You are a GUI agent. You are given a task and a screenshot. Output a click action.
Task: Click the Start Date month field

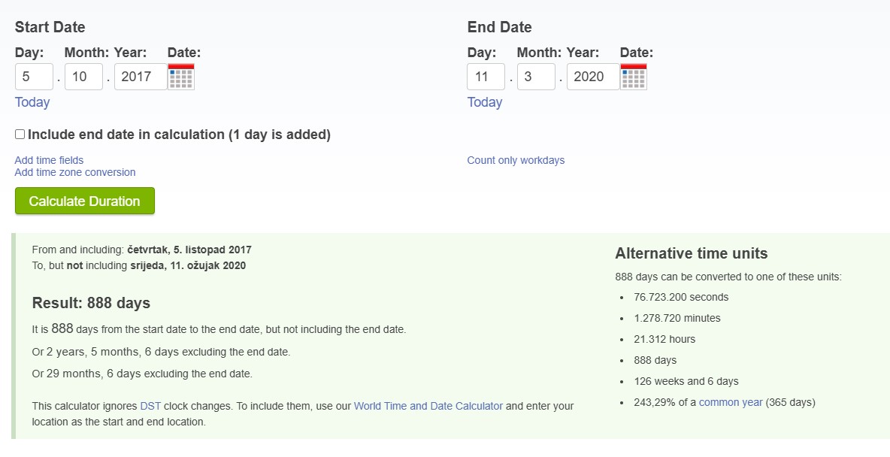pos(83,77)
